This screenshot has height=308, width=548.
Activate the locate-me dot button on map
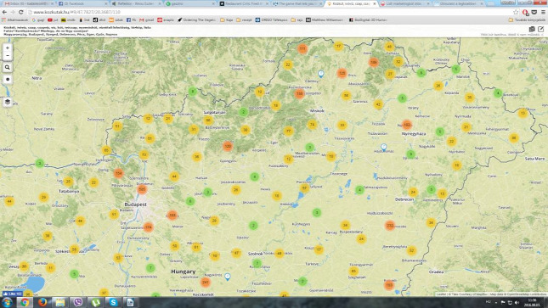[x=8, y=79]
